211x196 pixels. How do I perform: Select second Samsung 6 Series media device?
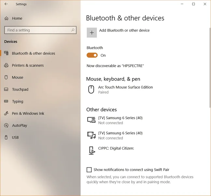(120, 135)
